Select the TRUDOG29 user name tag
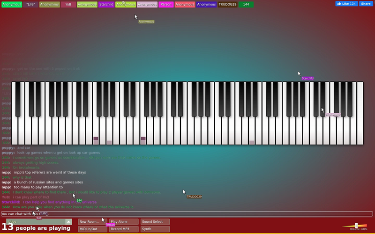The height and width of the screenshot is (234, 375). tap(227, 4)
